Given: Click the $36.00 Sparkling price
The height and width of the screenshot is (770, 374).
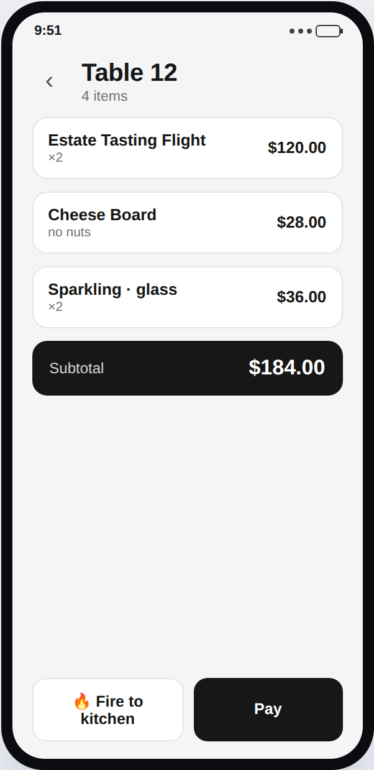Looking at the screenshot, I should coord(301,297).
